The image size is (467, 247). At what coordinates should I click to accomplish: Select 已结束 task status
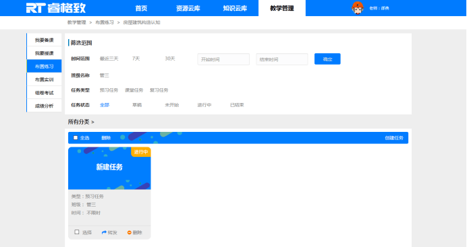coord(237,105)
